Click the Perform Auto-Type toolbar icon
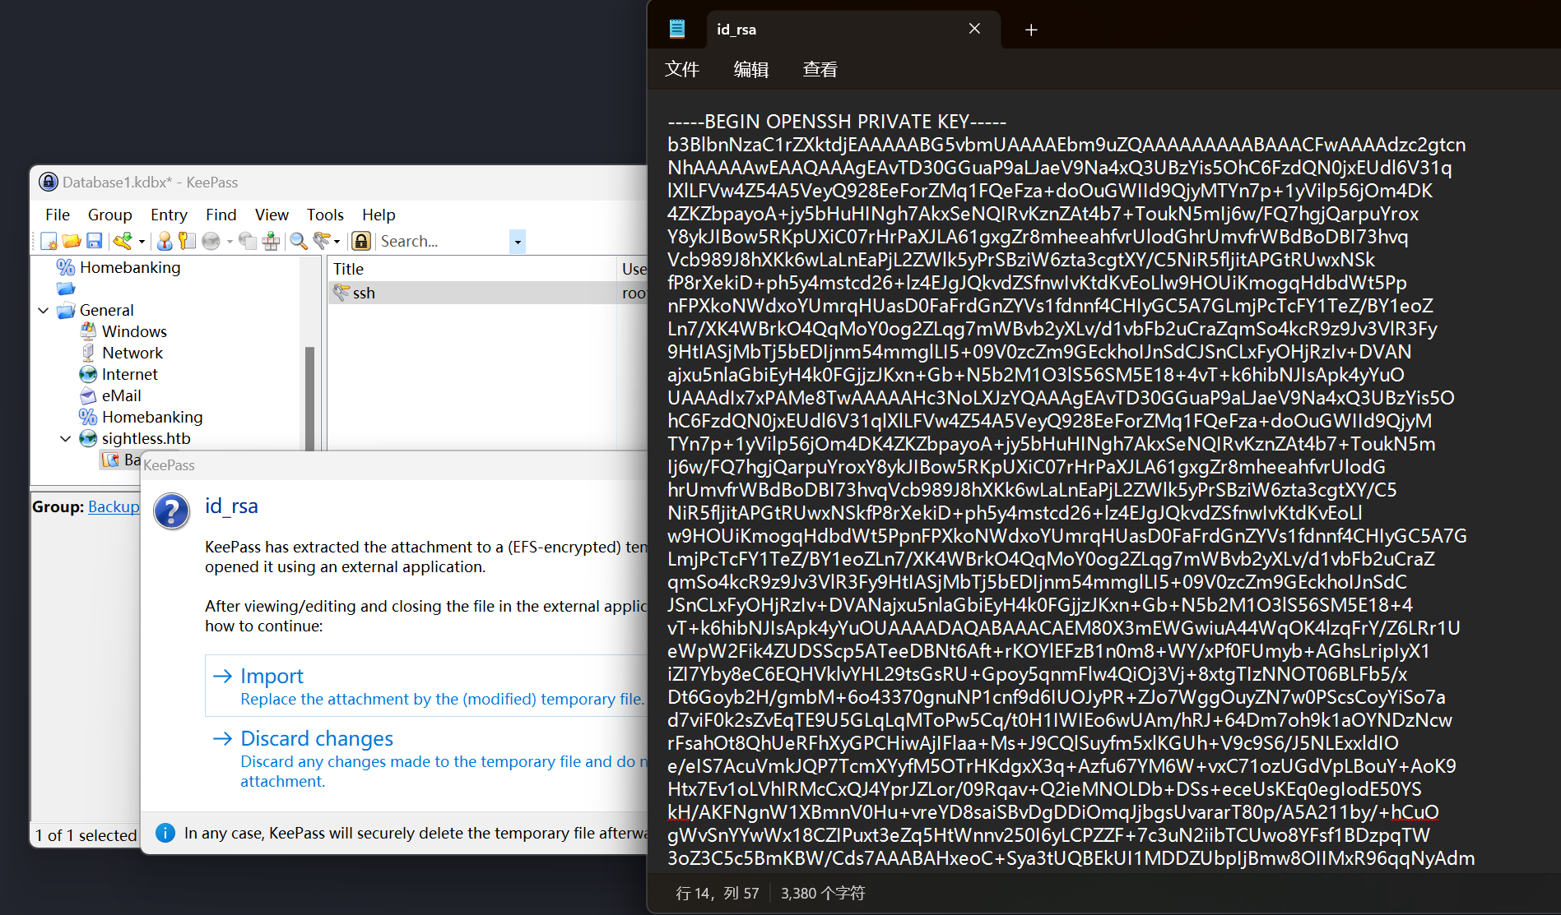Image resolution: width=1561 pixels, height=915 pixels. click(271, 241)
